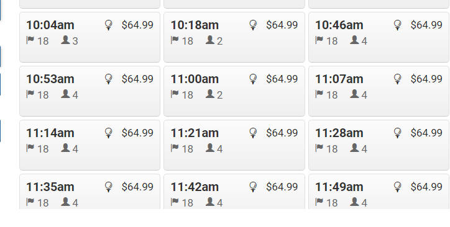450x227 pixels.
Task: Click the holes flag icon on 10:53am slot
Action: (30, 94)
